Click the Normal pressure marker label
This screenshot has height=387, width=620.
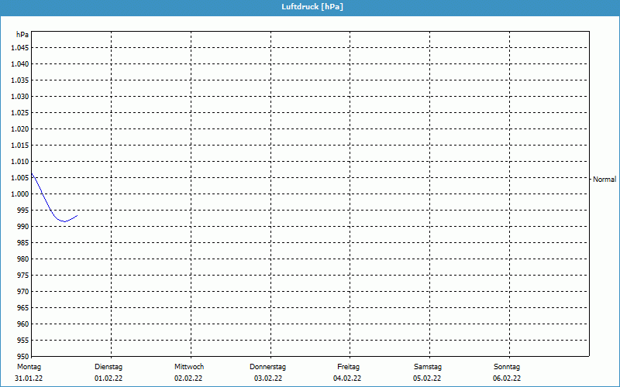(x=604, y=179)
